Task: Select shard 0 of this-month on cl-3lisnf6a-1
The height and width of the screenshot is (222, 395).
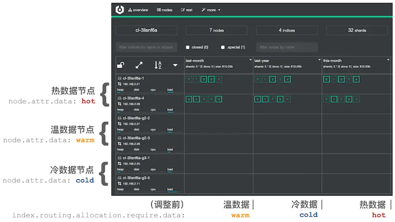Action: 326,79
